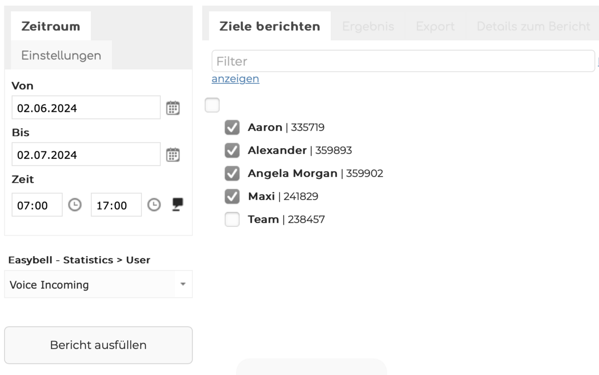Focus the Filter text field
This screenshot has height=375, width=599.
click(x=403, y=61)
